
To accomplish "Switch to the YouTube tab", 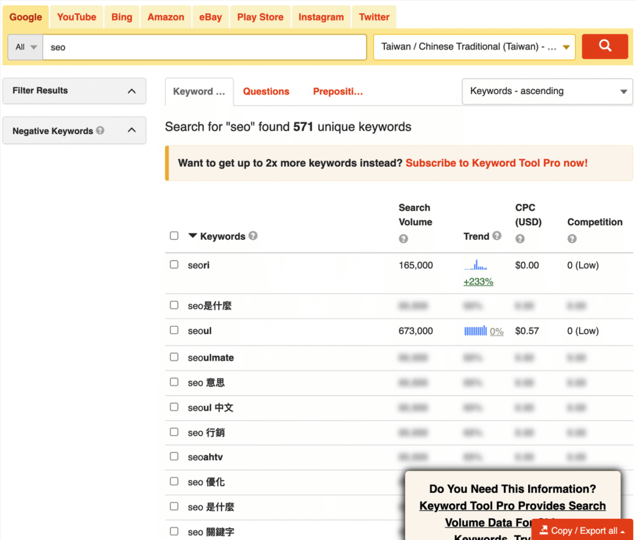I will pos(77,17).
